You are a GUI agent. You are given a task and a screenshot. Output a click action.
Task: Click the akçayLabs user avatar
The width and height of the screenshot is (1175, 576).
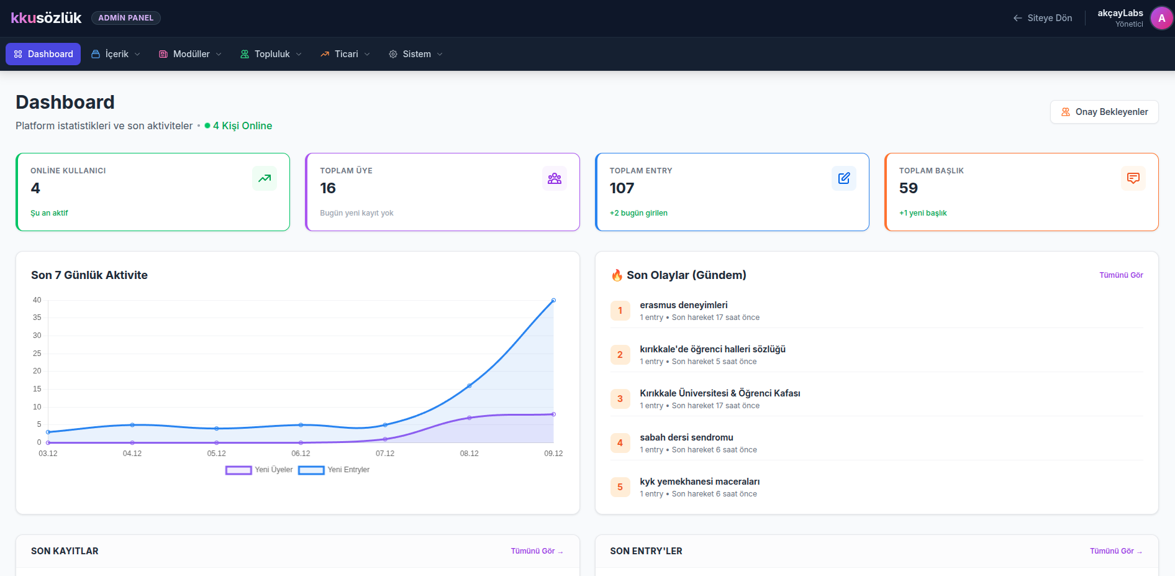click(x=1161, y=18)
